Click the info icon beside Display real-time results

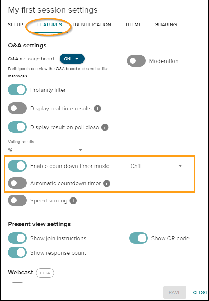point(97,108)
